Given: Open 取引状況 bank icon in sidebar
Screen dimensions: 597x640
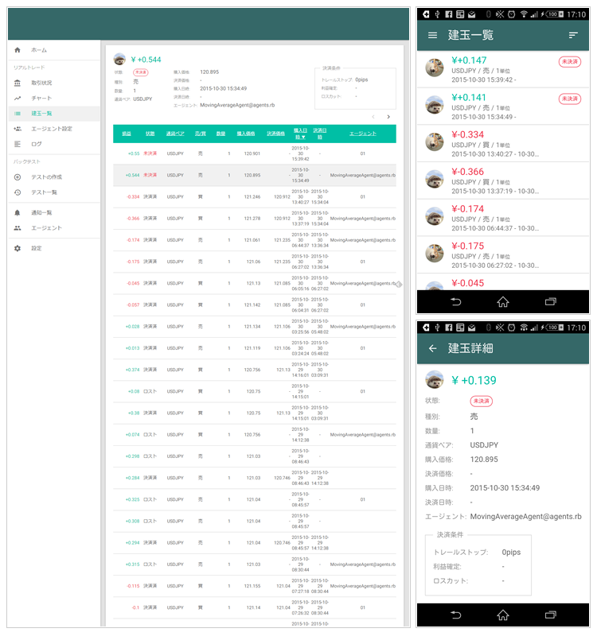Looking at the screenshot, I should tap(18, 83).
